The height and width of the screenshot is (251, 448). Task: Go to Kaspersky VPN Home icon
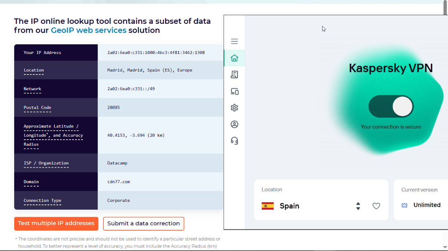coord(234,58)
